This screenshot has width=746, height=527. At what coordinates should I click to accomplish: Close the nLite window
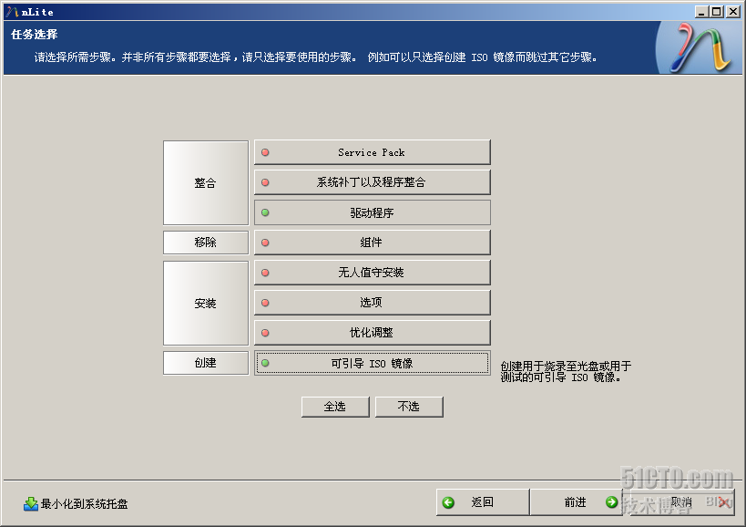pos(733,12)
